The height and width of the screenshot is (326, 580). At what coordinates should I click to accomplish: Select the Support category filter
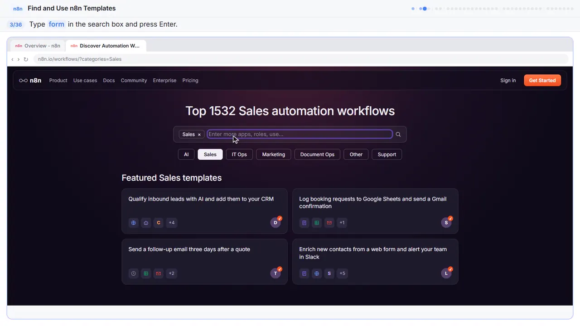[x=387, y=154]
